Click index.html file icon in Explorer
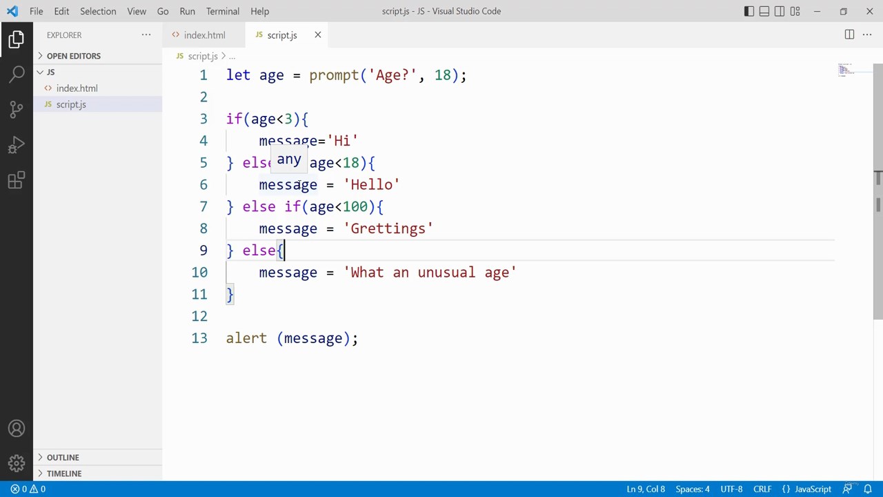The image size is (883, 497). click(48, 88)
